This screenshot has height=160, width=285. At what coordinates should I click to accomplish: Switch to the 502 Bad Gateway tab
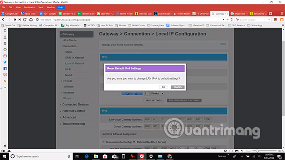click(143, 14)
